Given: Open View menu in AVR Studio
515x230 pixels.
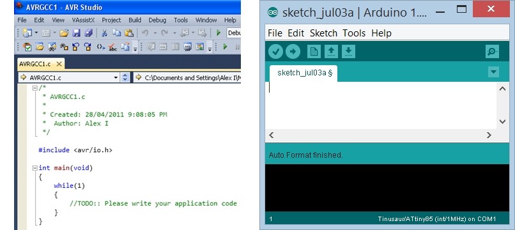Looking at the screenshot, I should click(x=58, y=20).
